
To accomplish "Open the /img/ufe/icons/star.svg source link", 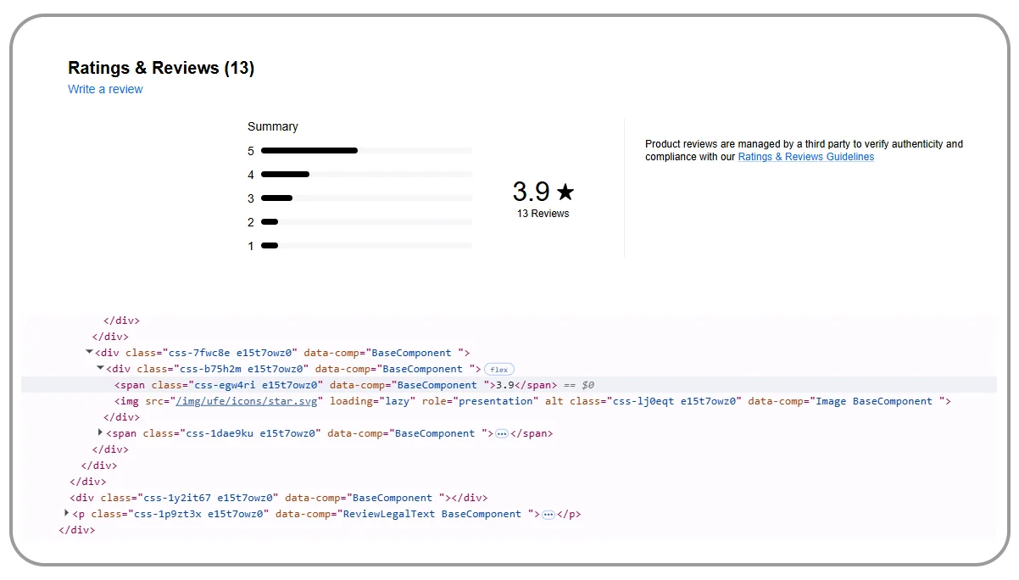I will [248, 401].
